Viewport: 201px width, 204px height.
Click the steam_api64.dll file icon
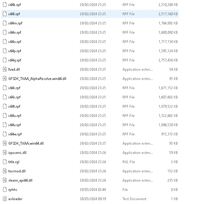pyautogui.click(x=4, y=180)
